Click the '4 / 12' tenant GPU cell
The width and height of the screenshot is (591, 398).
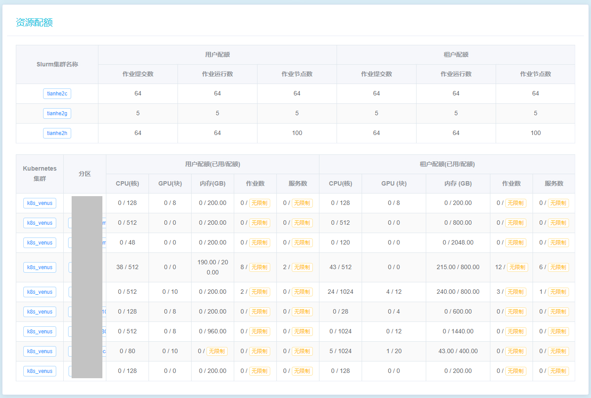(x=394, y=292)
